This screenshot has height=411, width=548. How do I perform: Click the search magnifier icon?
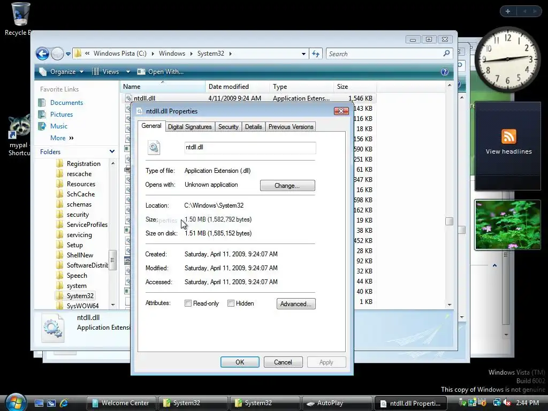[x=446, y=54]
